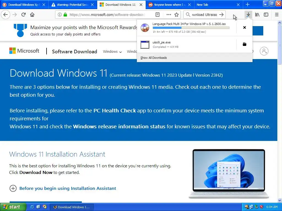Image resolution: width=282 pixels, height=211 pixels.
Task: Open Microsoft account sign-in icon
Action: pyautogui.click(x=264, y=51)
